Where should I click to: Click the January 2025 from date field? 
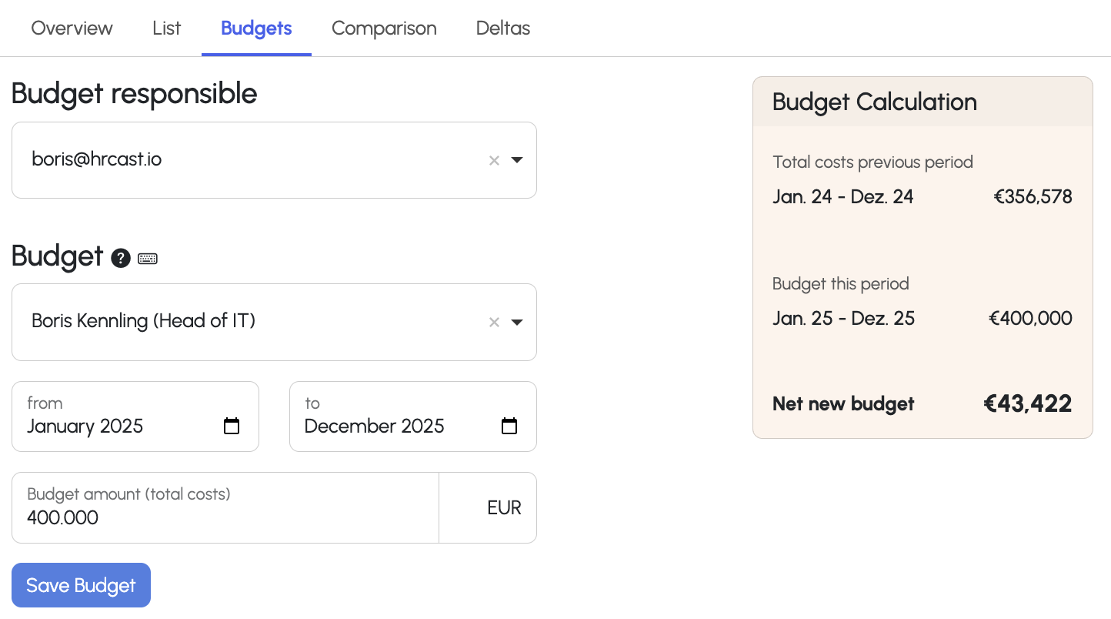(x=135, y=417)
